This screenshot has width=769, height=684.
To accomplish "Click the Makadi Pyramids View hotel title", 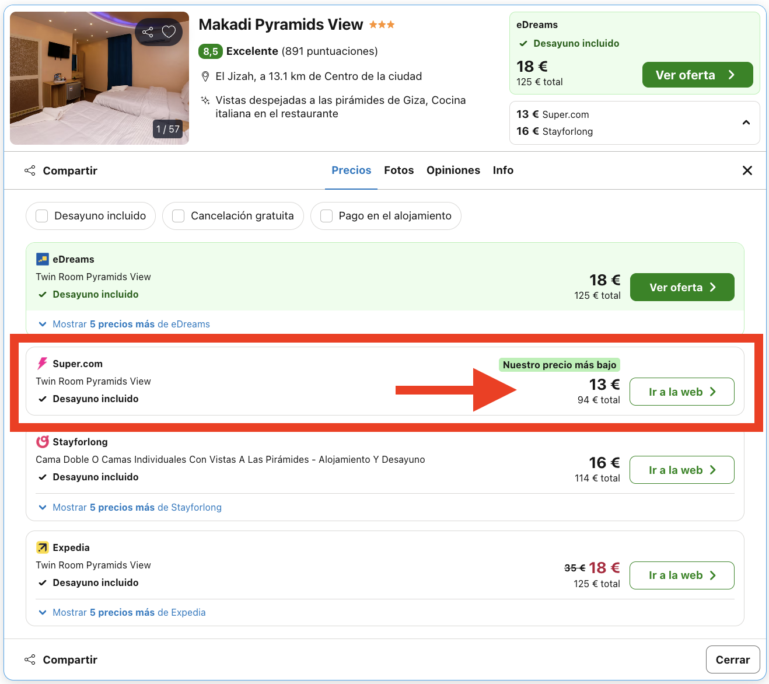I will point(281,25).
